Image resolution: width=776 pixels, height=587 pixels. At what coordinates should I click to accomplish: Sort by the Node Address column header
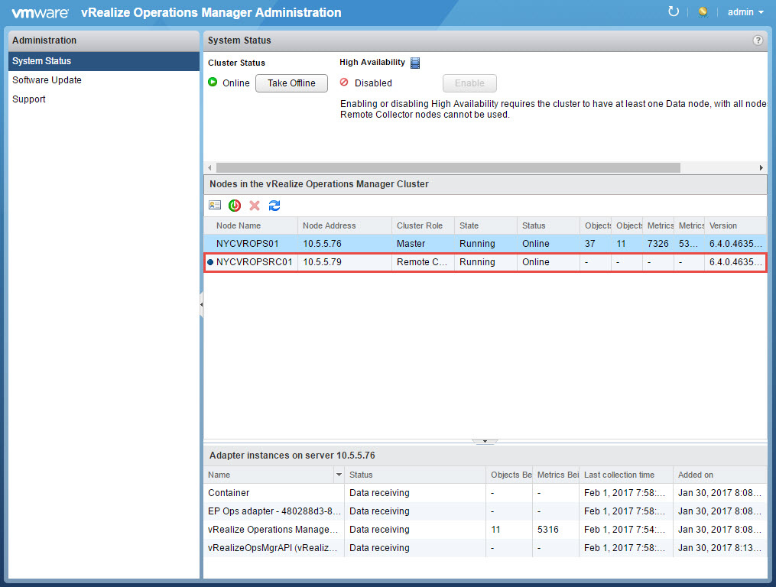(x=345, y=225)
